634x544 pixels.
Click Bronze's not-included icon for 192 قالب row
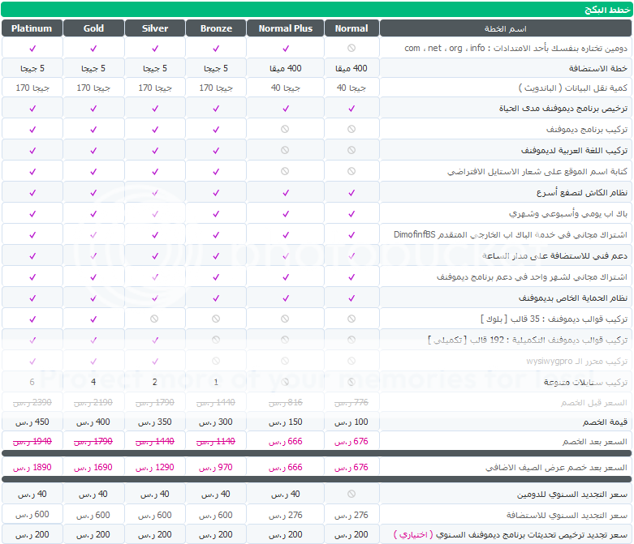point(216,340)
